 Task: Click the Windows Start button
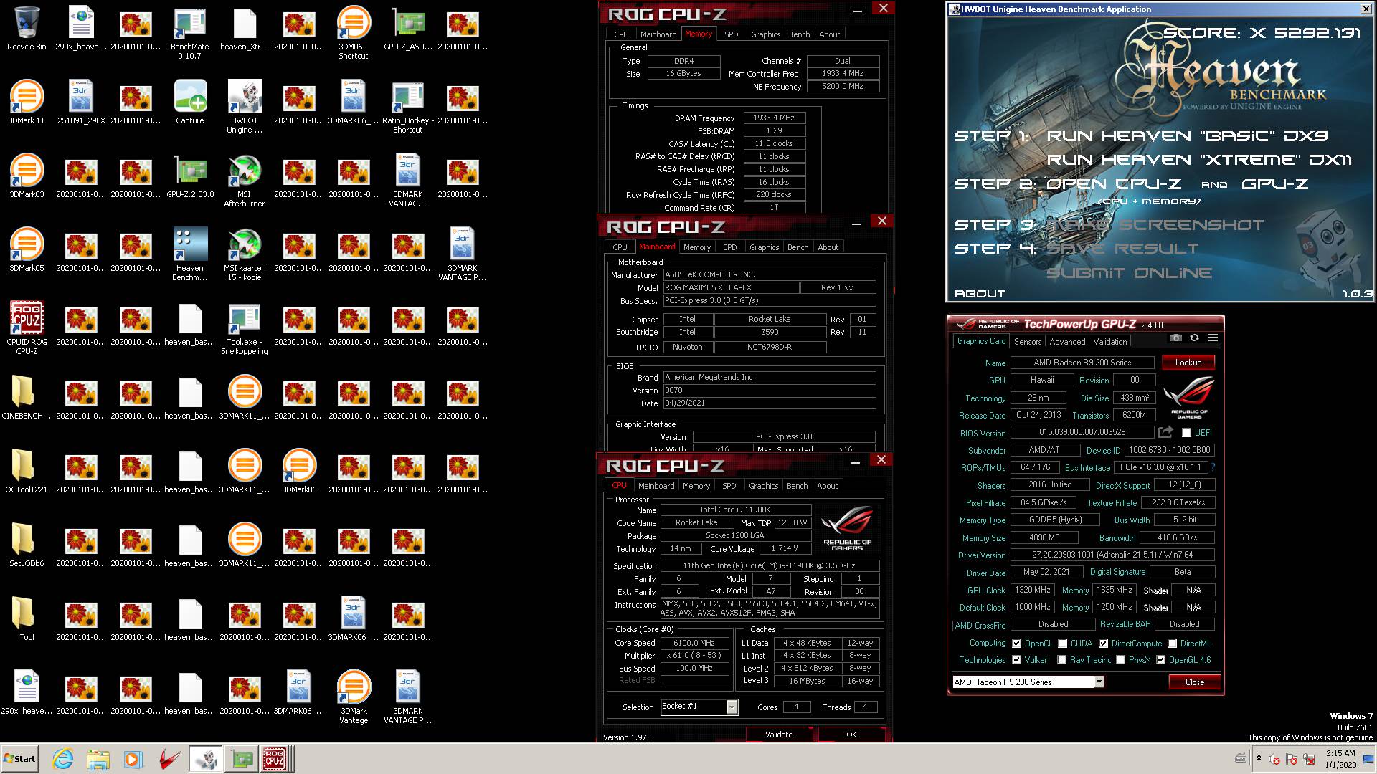pyautogui.click(x=19, y=759)
